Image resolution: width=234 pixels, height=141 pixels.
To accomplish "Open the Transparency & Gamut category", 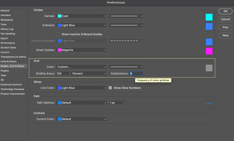I will pos(13,57).
